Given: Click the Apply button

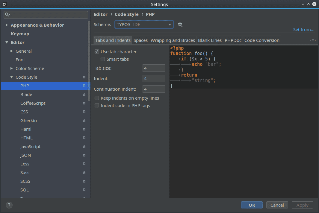Looking at the screenshot, I should pos(302,205).
